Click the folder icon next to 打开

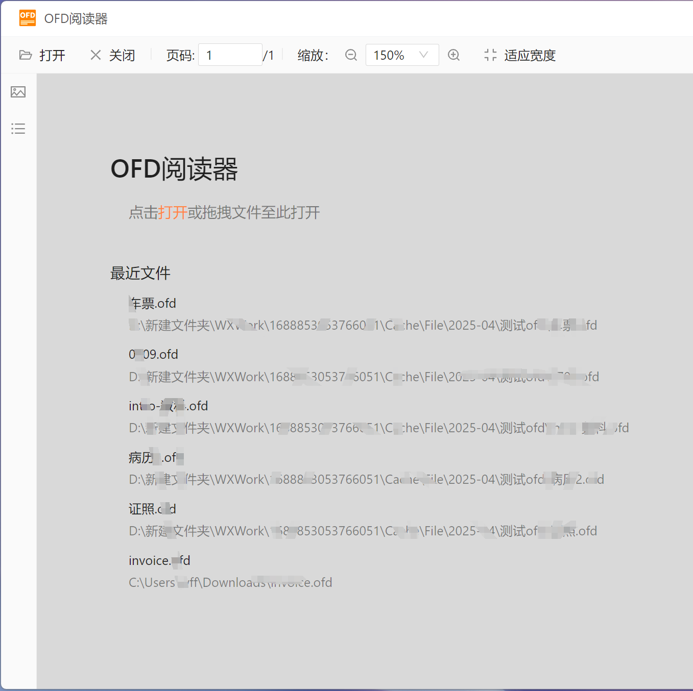coord(26,55)
